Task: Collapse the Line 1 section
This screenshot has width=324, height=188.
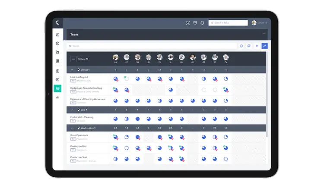Action: point(72,110)
